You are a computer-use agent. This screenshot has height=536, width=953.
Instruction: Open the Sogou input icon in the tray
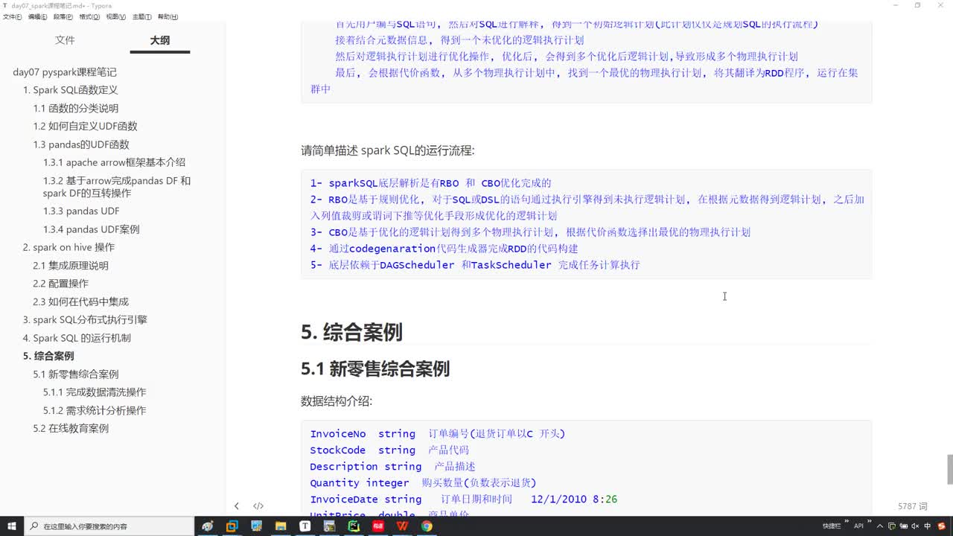pos(941,526)
